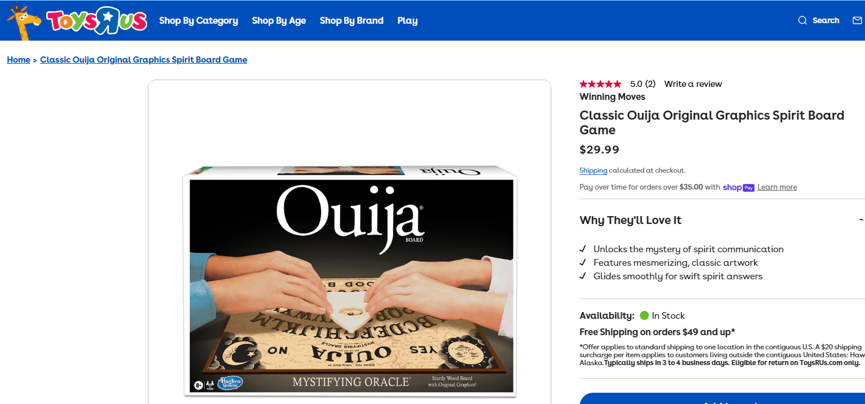Open the email envelope icon in header
865x404 pixels.
click(857, 20)
